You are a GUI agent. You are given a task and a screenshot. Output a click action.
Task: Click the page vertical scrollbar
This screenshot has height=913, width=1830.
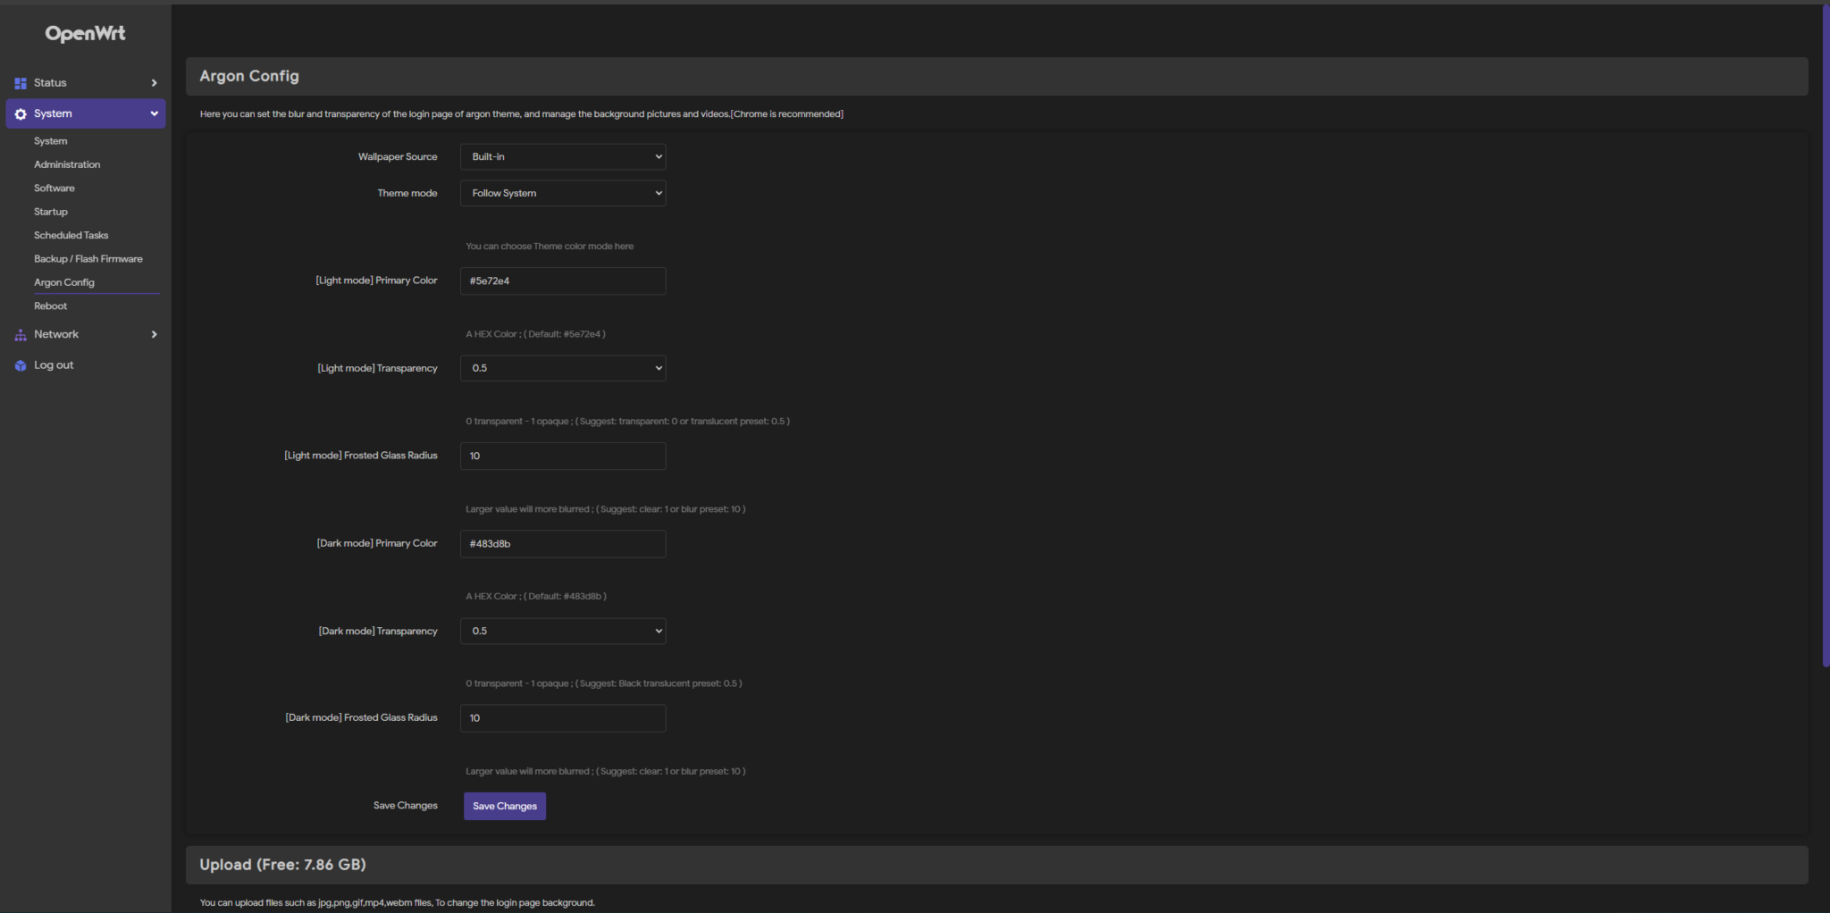1826,339
